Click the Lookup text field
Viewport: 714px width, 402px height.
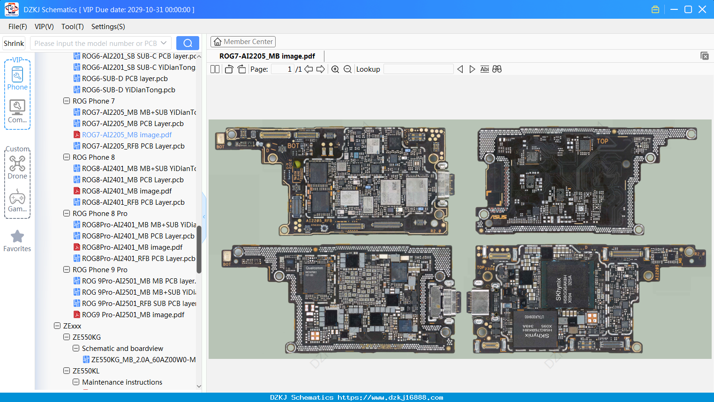[419, 69]
